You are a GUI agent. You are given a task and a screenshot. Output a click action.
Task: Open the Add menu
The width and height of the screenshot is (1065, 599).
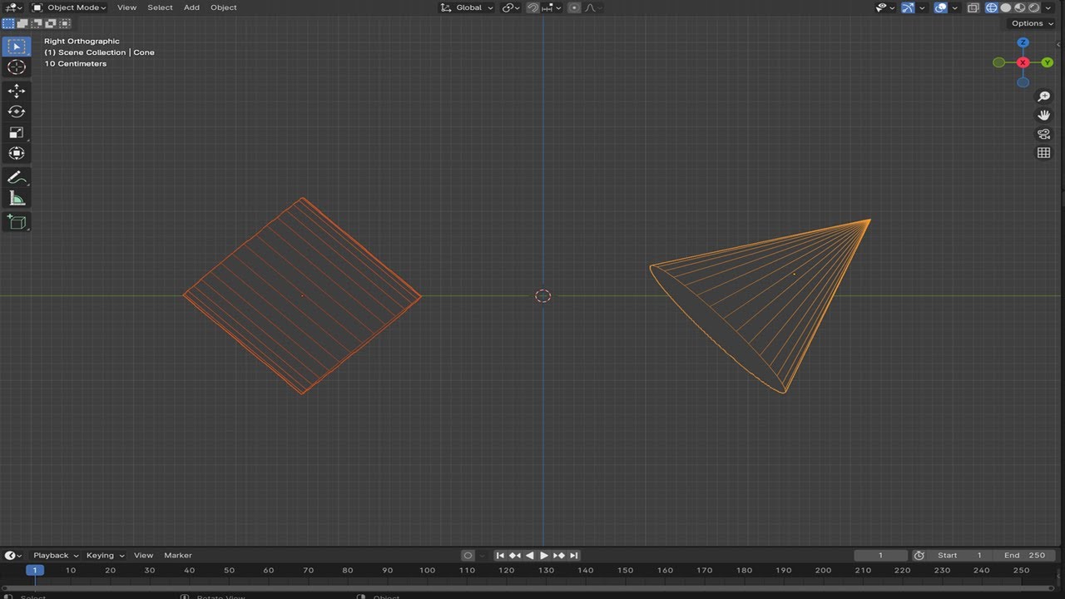click(x=191, y=7)
